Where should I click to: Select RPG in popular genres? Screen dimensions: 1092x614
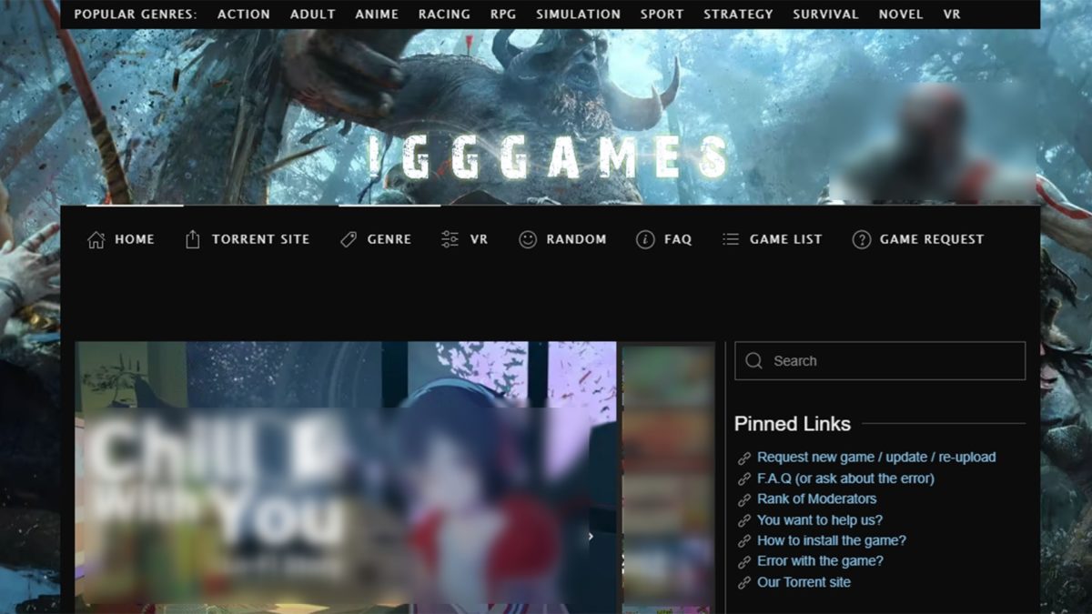503,15
